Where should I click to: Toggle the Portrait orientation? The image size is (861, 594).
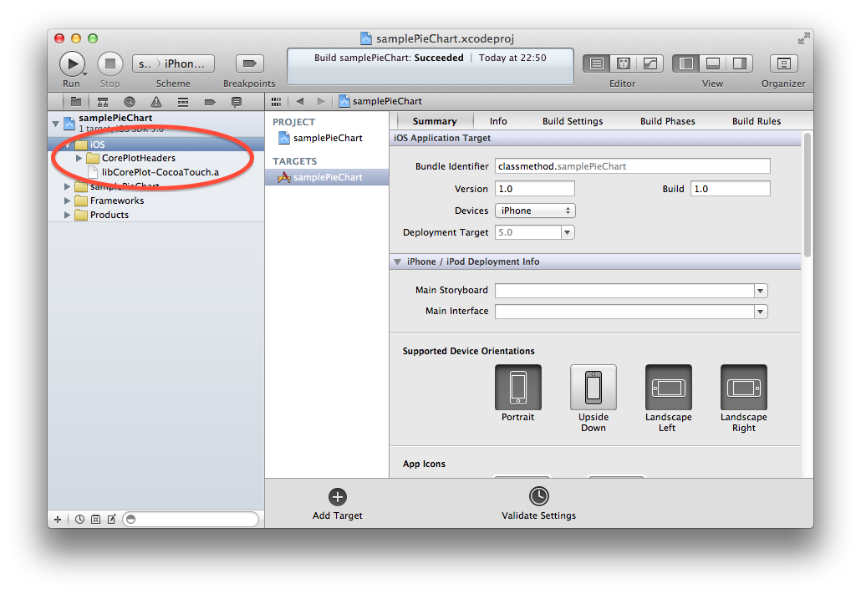coord(517,388)
